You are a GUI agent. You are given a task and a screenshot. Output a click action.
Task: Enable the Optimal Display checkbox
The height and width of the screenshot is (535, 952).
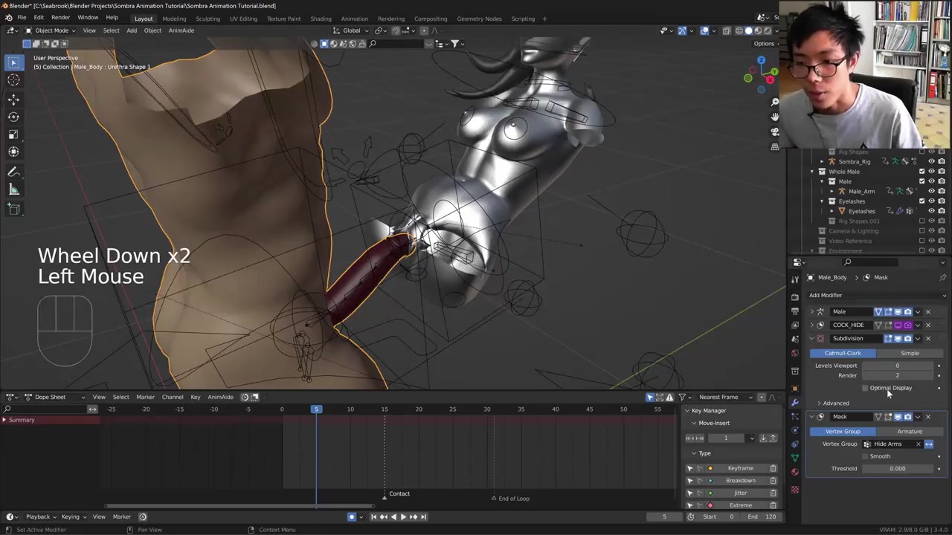[865, 388]
